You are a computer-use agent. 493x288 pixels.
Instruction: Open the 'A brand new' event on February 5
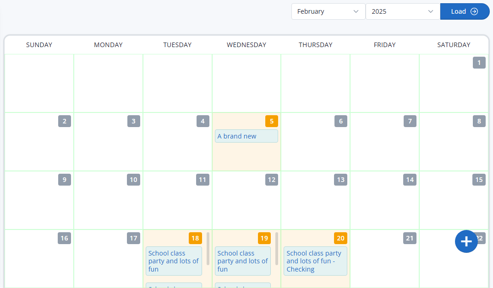246,136
